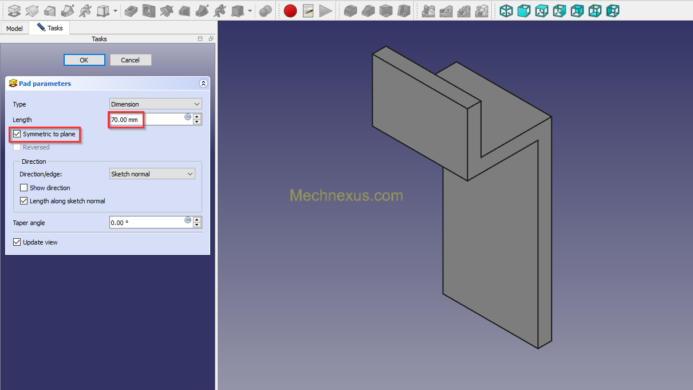Enable the Show direction checkbox
The height and width of the screenshot is (390, 693).
tap(23, 188)
